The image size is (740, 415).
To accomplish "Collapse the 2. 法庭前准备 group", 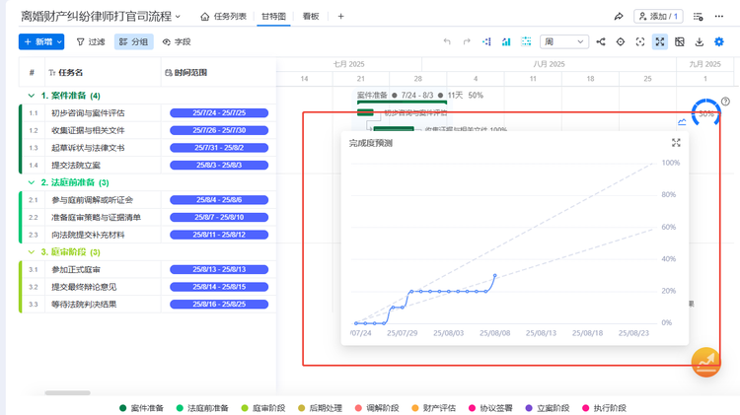I will [x=32, y=182].
